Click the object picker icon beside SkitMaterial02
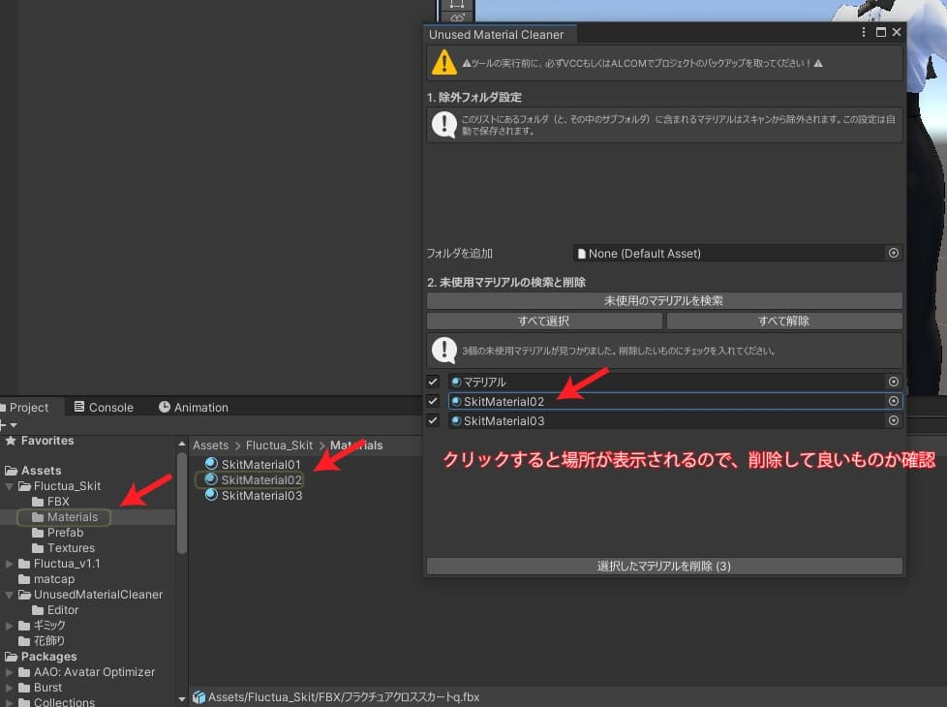Viewport: 947px width, 707px height. [893, 401]
